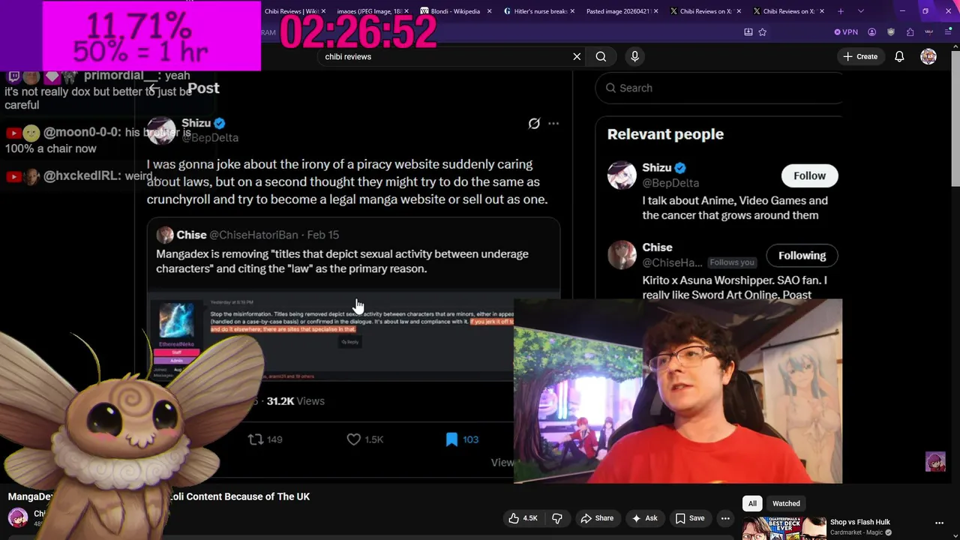This screenshot has height=540, width=960.
Task: Click the Twitch icon in chat overlay
Action: click(13, 76)
